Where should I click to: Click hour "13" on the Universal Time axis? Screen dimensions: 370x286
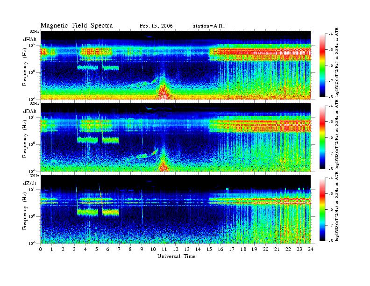[187, 249]
